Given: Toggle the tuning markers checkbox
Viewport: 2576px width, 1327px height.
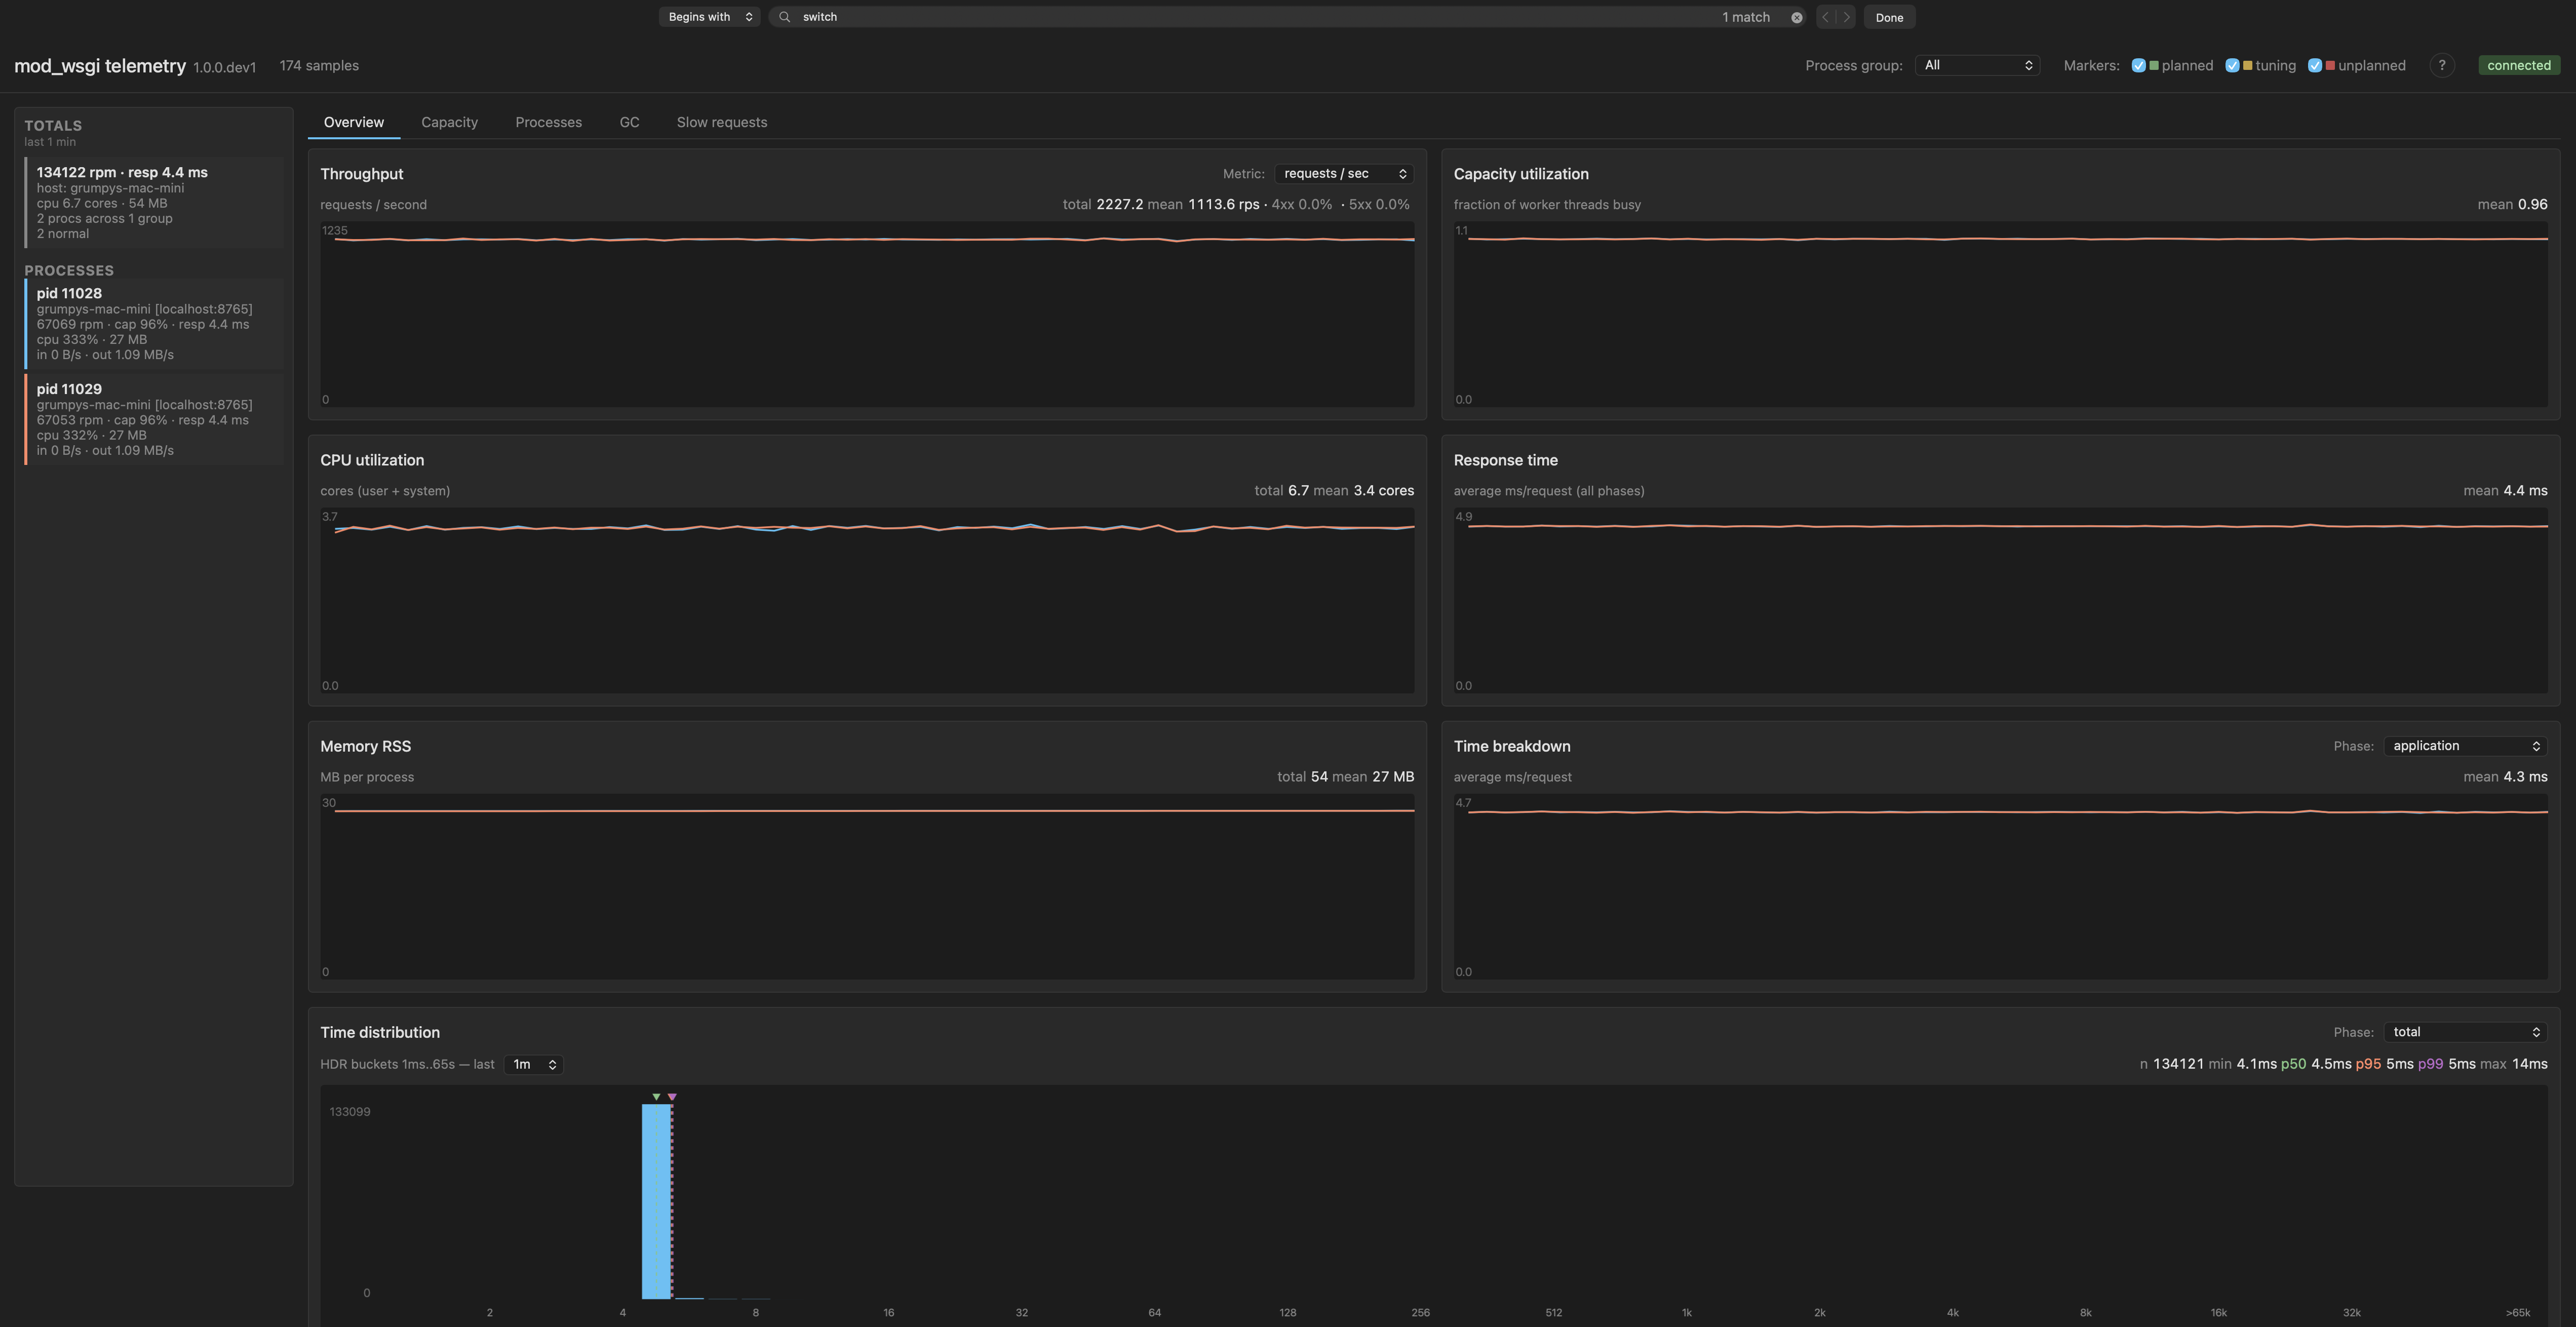Looking at the screenshot, I should click(2232, 65).
